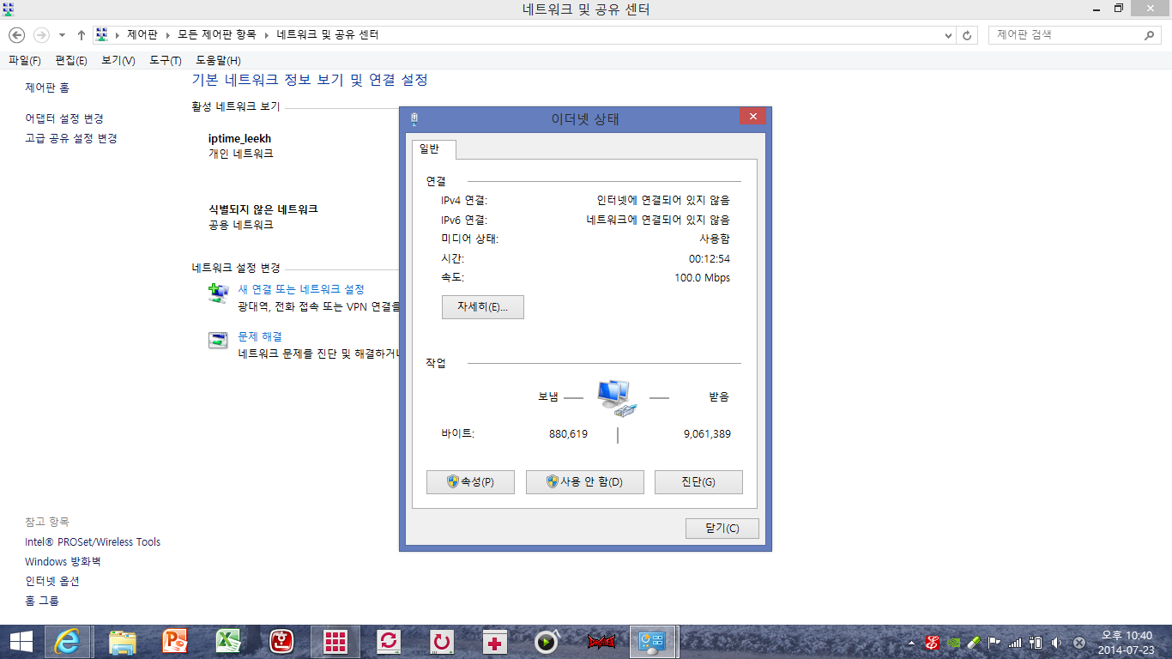Click the 자세히(E)... details button
The image size is (1172, 659).
click(482, 307)
